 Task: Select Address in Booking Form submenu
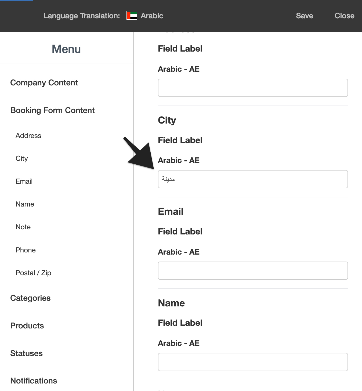[x=28, y=136]
